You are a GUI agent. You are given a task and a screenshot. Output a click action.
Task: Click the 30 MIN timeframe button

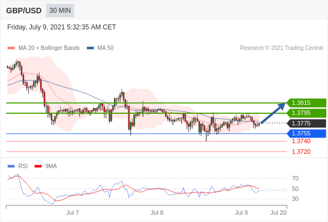point(60,11)
